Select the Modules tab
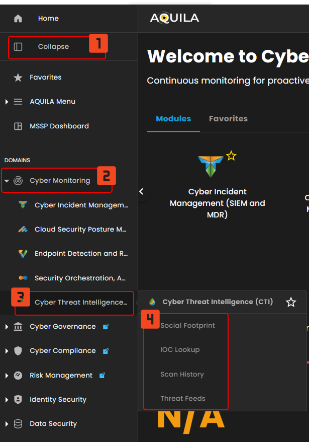This screenshot has height=442, width=309. 173,119
